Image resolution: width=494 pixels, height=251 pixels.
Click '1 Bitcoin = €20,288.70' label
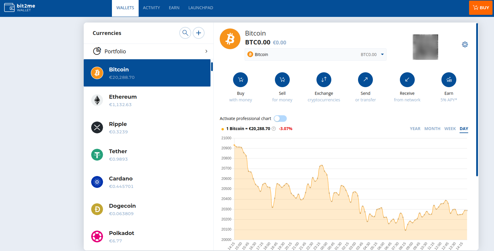click(248, 129)
